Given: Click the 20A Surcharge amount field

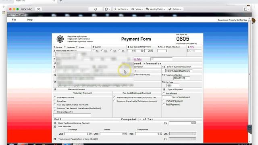Looking at the screenshot, I should 78,134.
